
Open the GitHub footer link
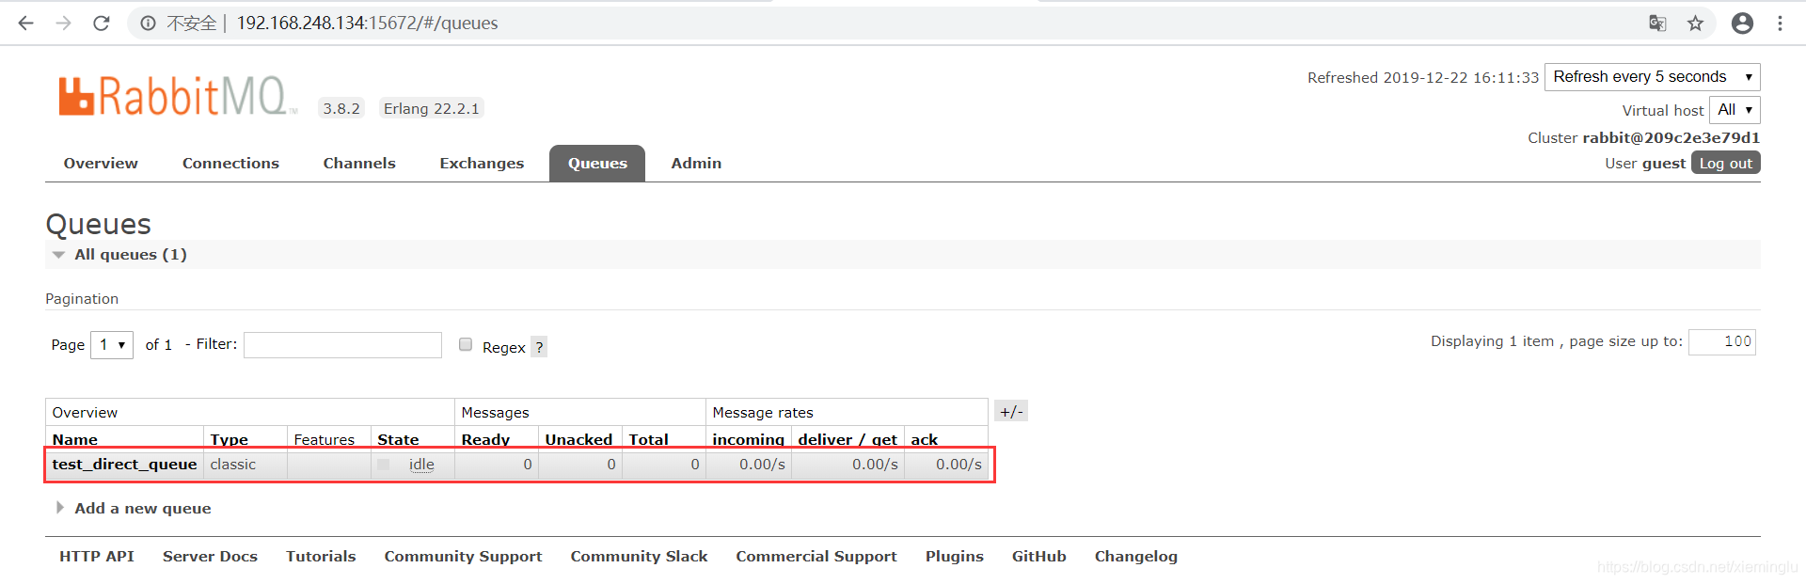point(1038,557)
